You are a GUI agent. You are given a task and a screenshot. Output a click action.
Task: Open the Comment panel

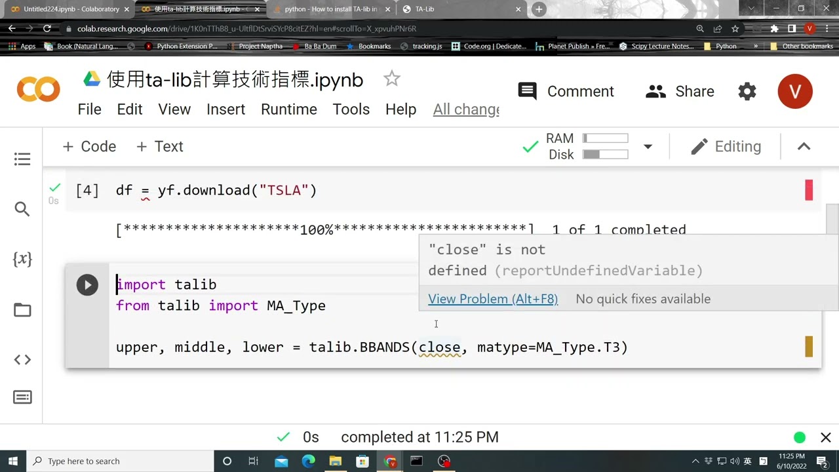566,91
